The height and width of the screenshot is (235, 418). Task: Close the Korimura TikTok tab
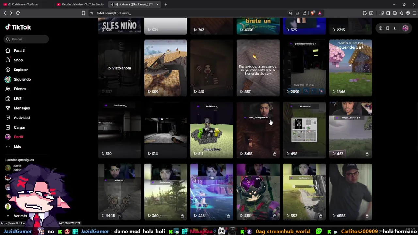click(x=157, y=4)
